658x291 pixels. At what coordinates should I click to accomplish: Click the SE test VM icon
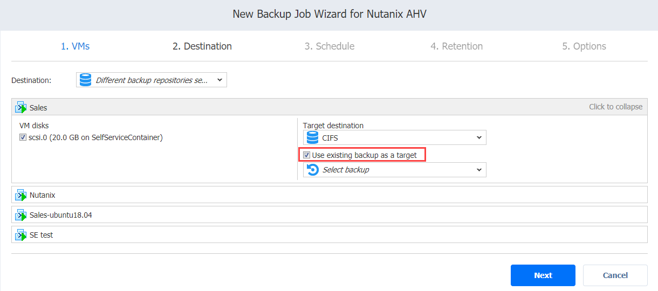pyautogui.click(x=21, y=235)
